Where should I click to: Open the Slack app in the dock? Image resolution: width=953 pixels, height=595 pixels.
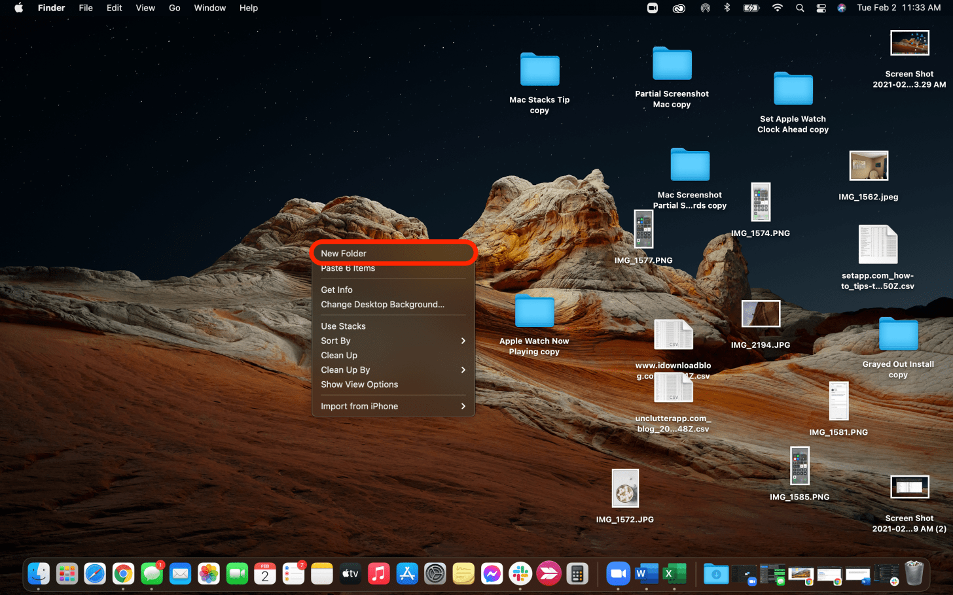click(520, 574)
